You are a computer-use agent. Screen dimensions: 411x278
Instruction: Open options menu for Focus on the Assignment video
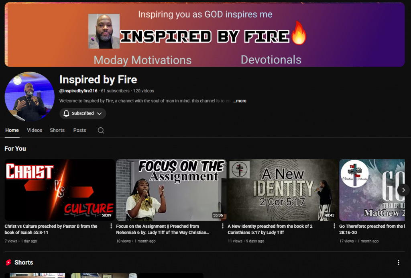click(x=223, y=226)
